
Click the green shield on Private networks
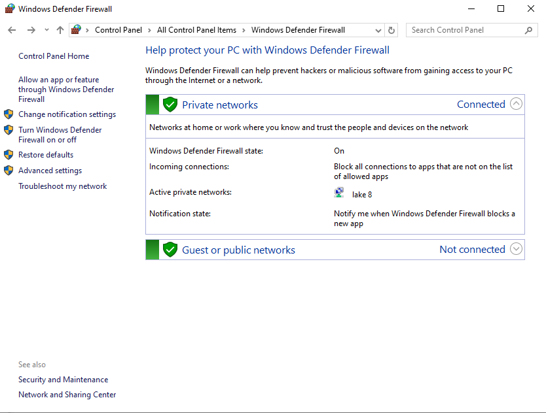(170, 105)
